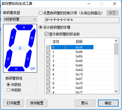Select the character A cell
122x110 pixels.
tap(58, 92)
